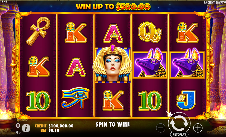Image resolution: width=226 pixels, height=137 pixels.
Task: Click the K symbol on bottom center reel
Action: click(113, 100)
